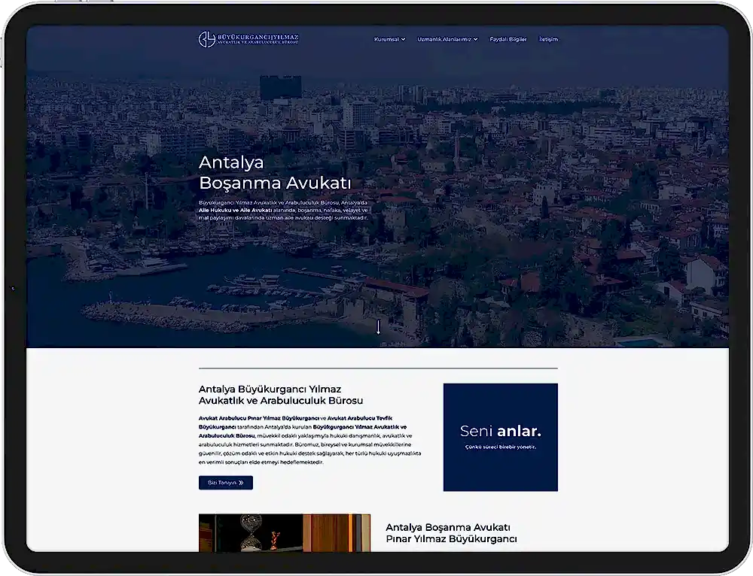Open the hourglass photo thumbnail
The image size is (753, 576).
click(285, 533)
